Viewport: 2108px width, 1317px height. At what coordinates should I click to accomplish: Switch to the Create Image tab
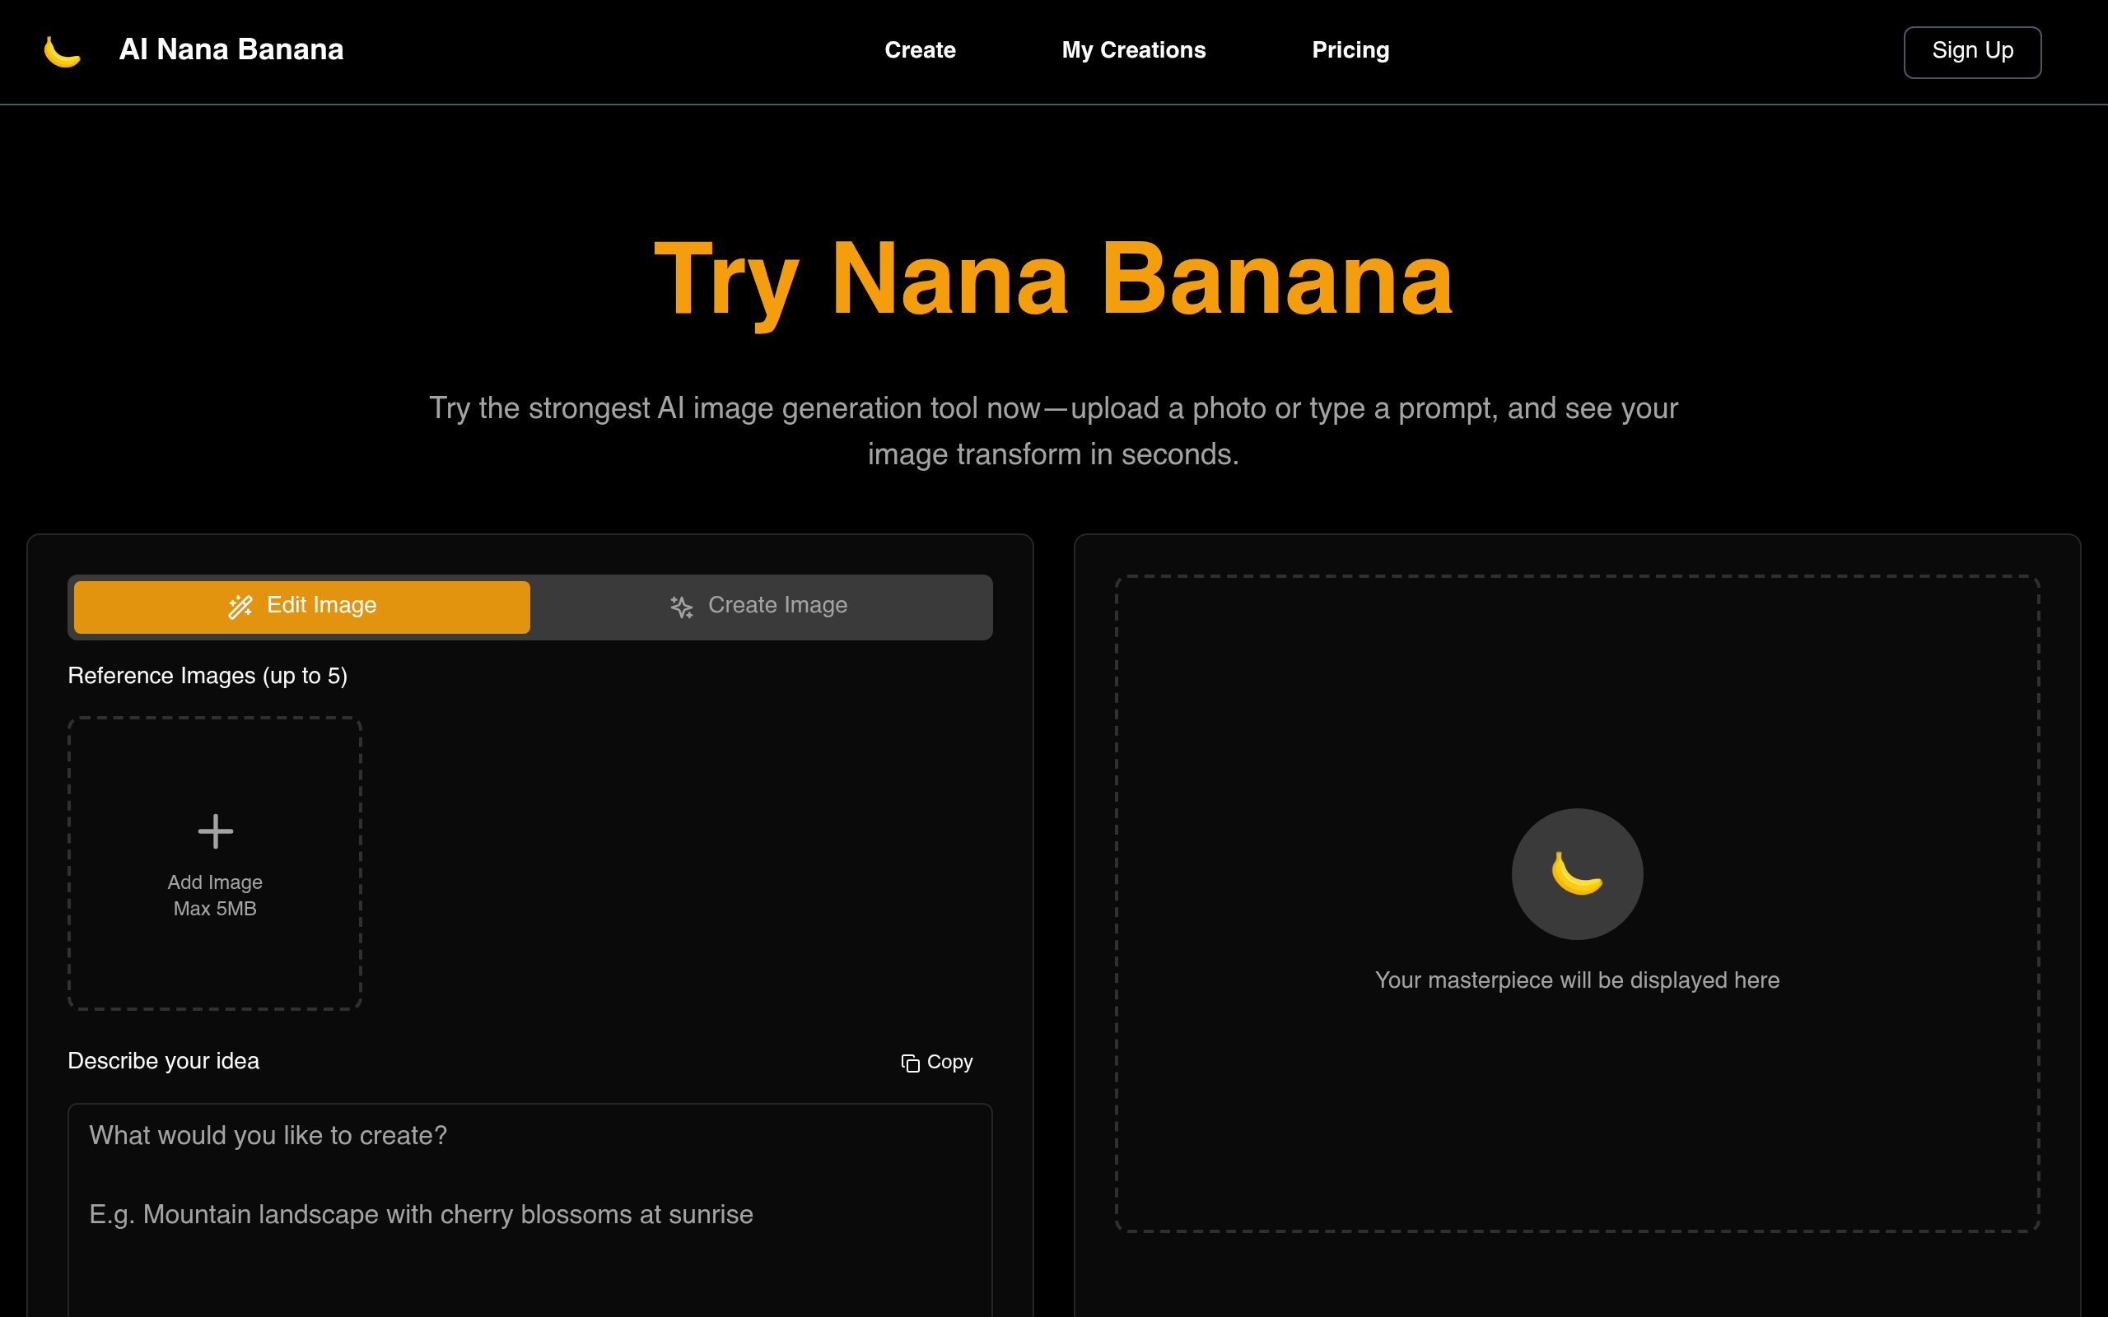(758, 607)
